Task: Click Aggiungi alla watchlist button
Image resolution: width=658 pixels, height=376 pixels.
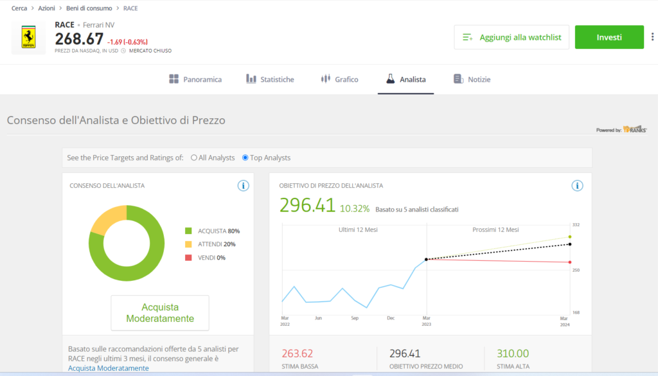Action: 511,37
